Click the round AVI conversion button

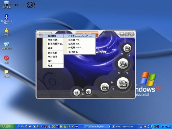(x=123, y=64)
